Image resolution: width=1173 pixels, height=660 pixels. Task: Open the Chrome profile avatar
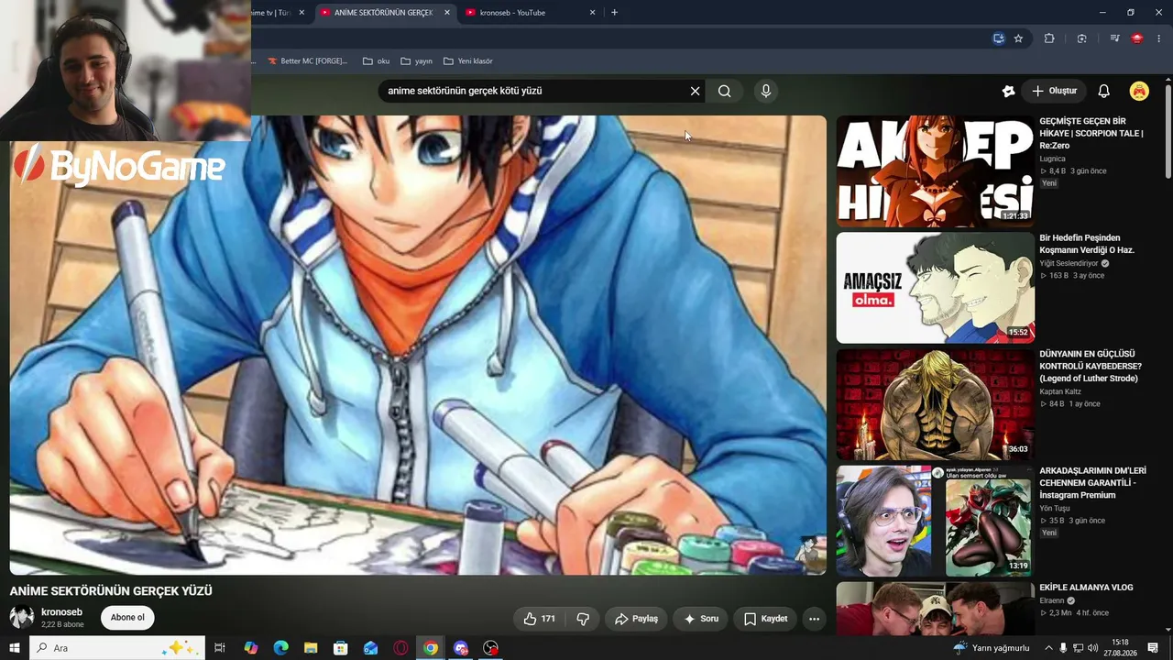coord(1137,38)
